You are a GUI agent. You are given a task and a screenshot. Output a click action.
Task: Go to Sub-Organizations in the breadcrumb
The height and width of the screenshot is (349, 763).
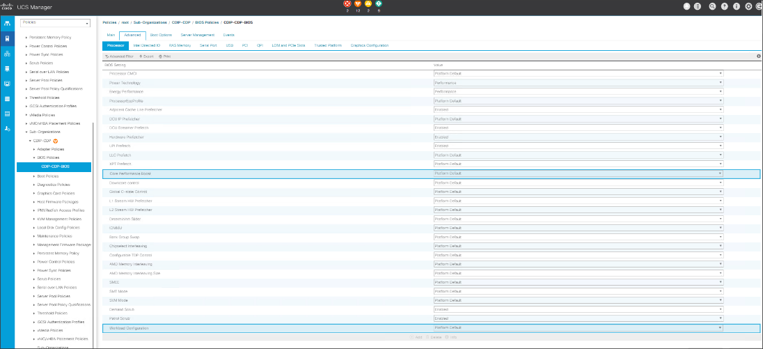(150, 22)
